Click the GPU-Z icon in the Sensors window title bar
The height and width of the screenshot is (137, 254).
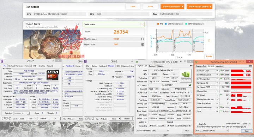coord(196,62)
